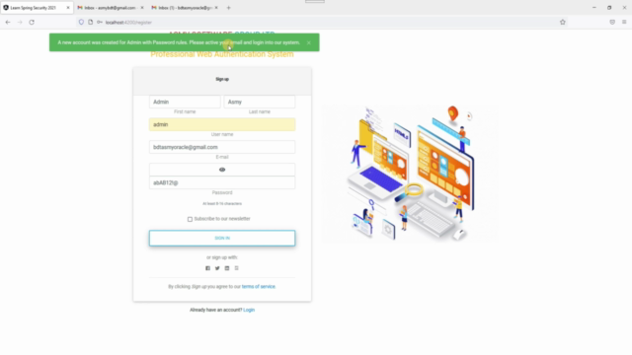Dismiss the green account created notification

[308, 42]
